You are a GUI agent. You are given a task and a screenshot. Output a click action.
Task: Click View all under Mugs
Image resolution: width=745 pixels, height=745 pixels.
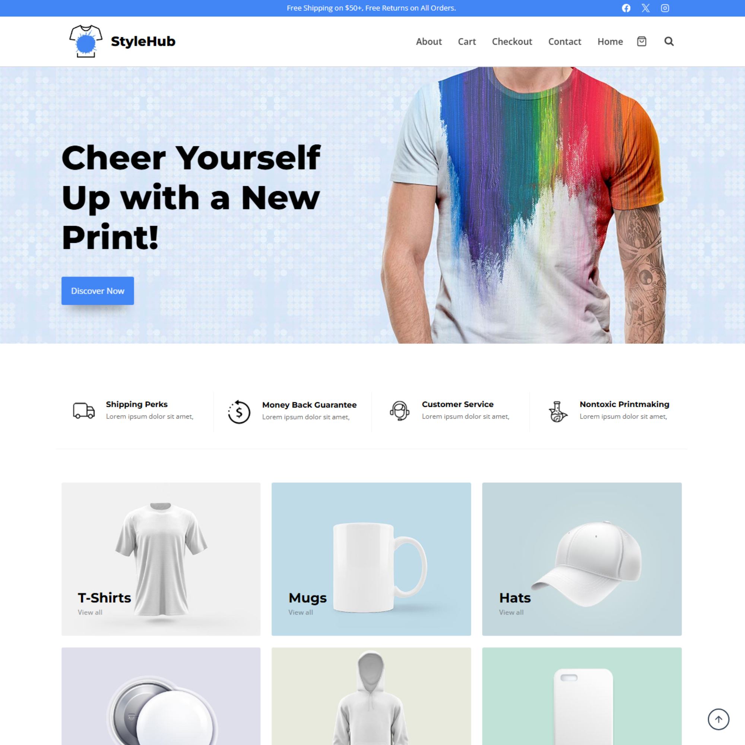(x=300, y=612)
